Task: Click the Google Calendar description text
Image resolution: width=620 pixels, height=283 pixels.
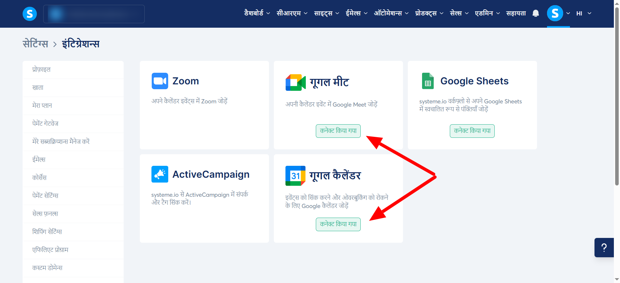Action: click(337, 202)
